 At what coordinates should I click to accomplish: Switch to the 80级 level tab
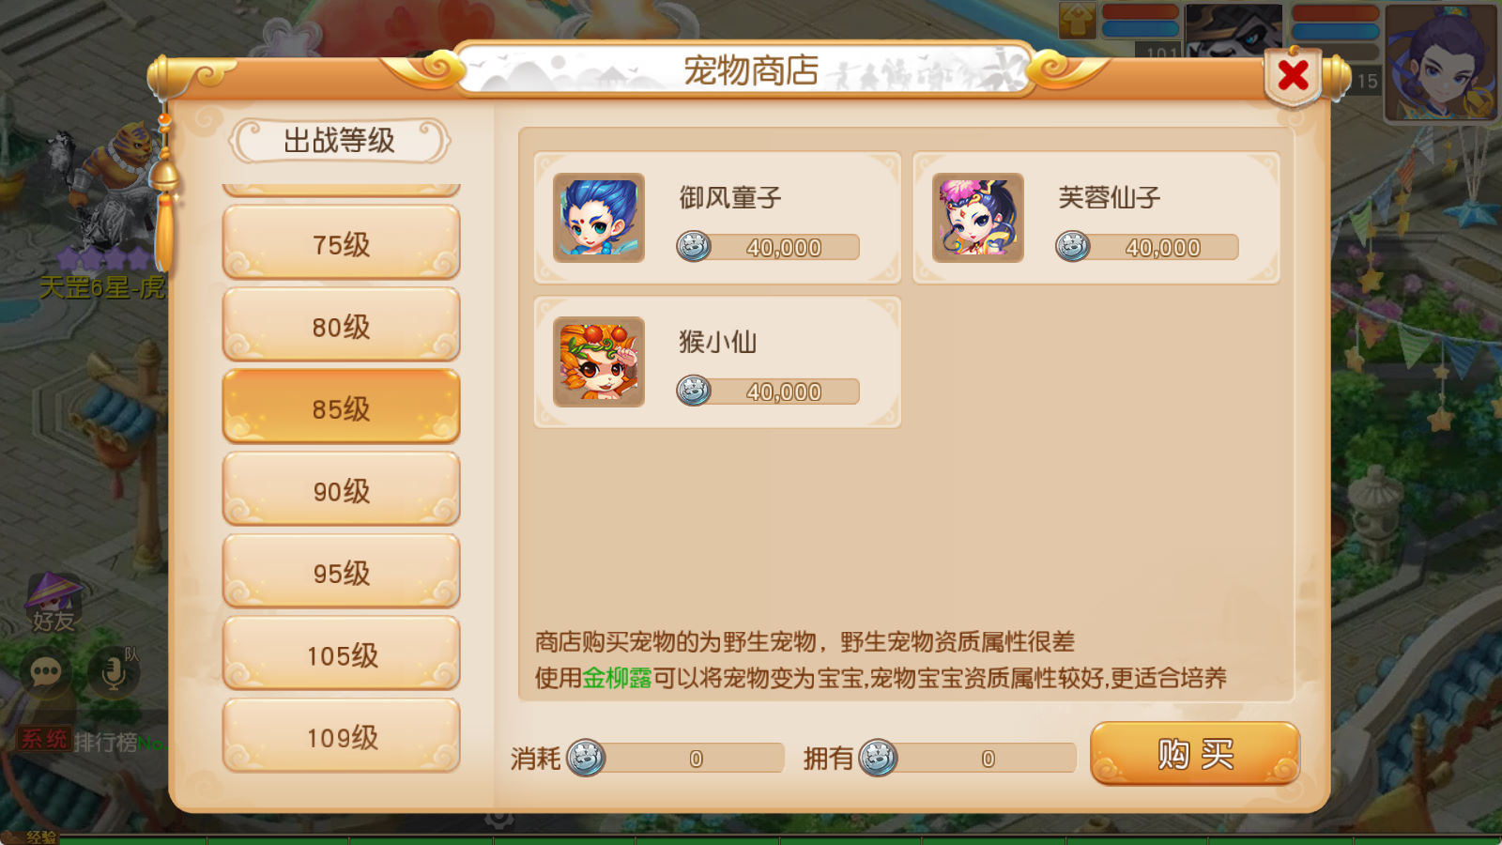click(x=341, y=326)
